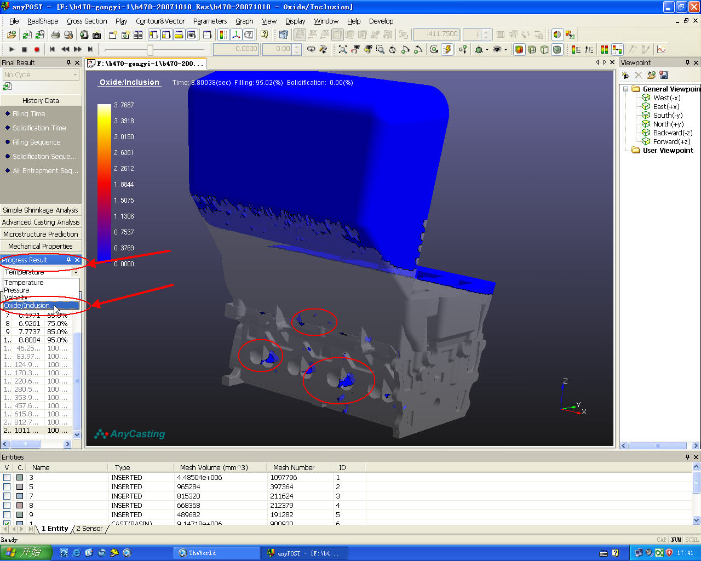This screenshot has height=561, width=701.
Task: Toggle visibility checkbox for entity 8
Action: (7, 506)
